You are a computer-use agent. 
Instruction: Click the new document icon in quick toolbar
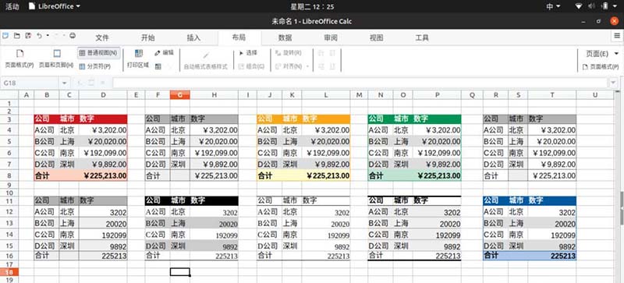pyautogui.click(x=5, y=35)
